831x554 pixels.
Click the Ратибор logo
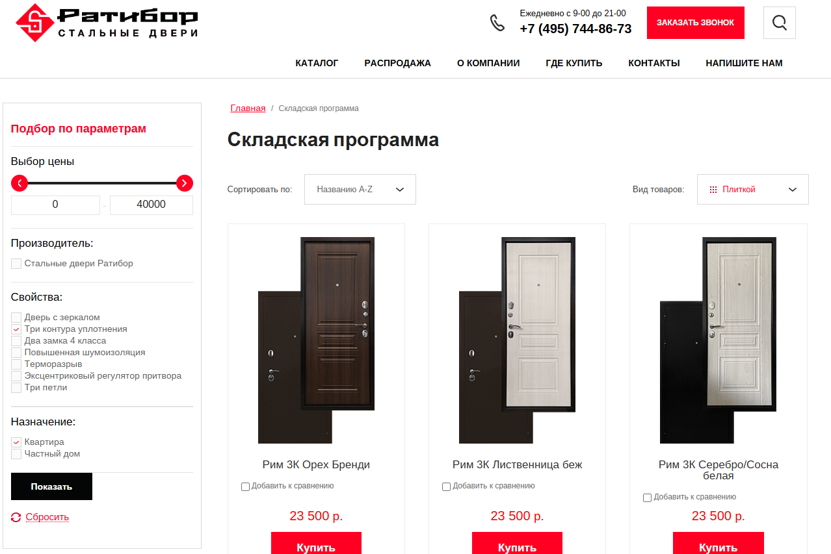point(107,23)
